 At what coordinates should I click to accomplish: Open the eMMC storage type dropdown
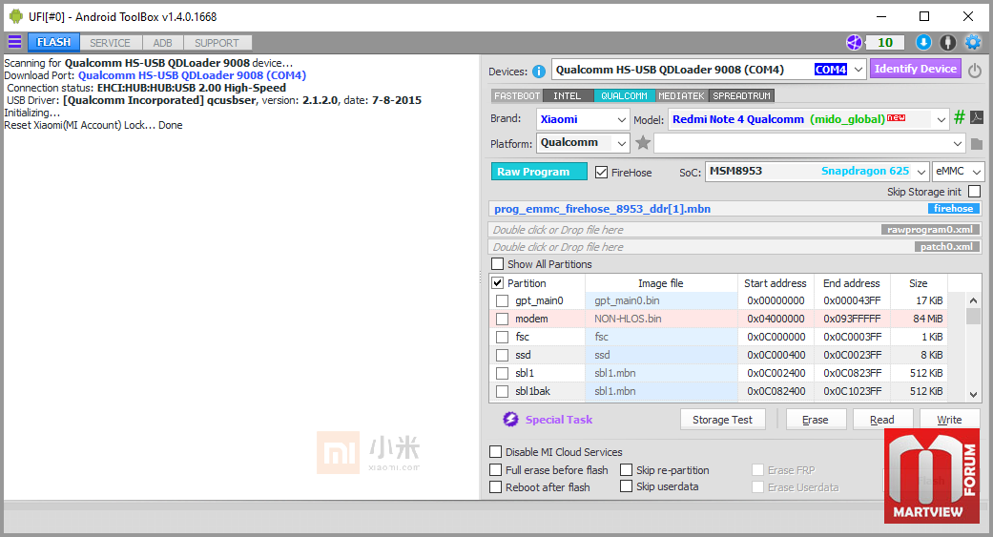pyautogui.click(x=958, y=172)
